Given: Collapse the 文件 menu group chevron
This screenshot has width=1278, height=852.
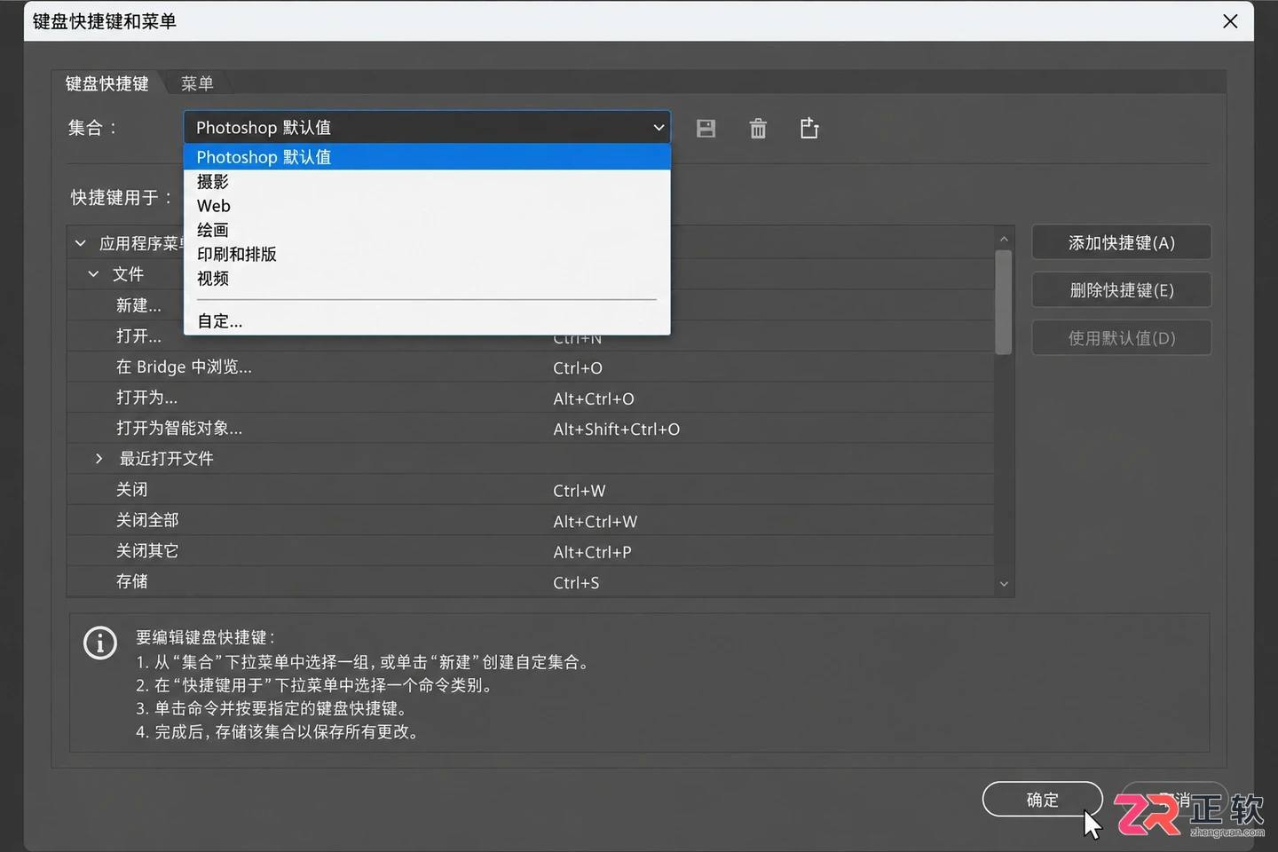Looking at the screenshot, I should click(x=93, y=274).
